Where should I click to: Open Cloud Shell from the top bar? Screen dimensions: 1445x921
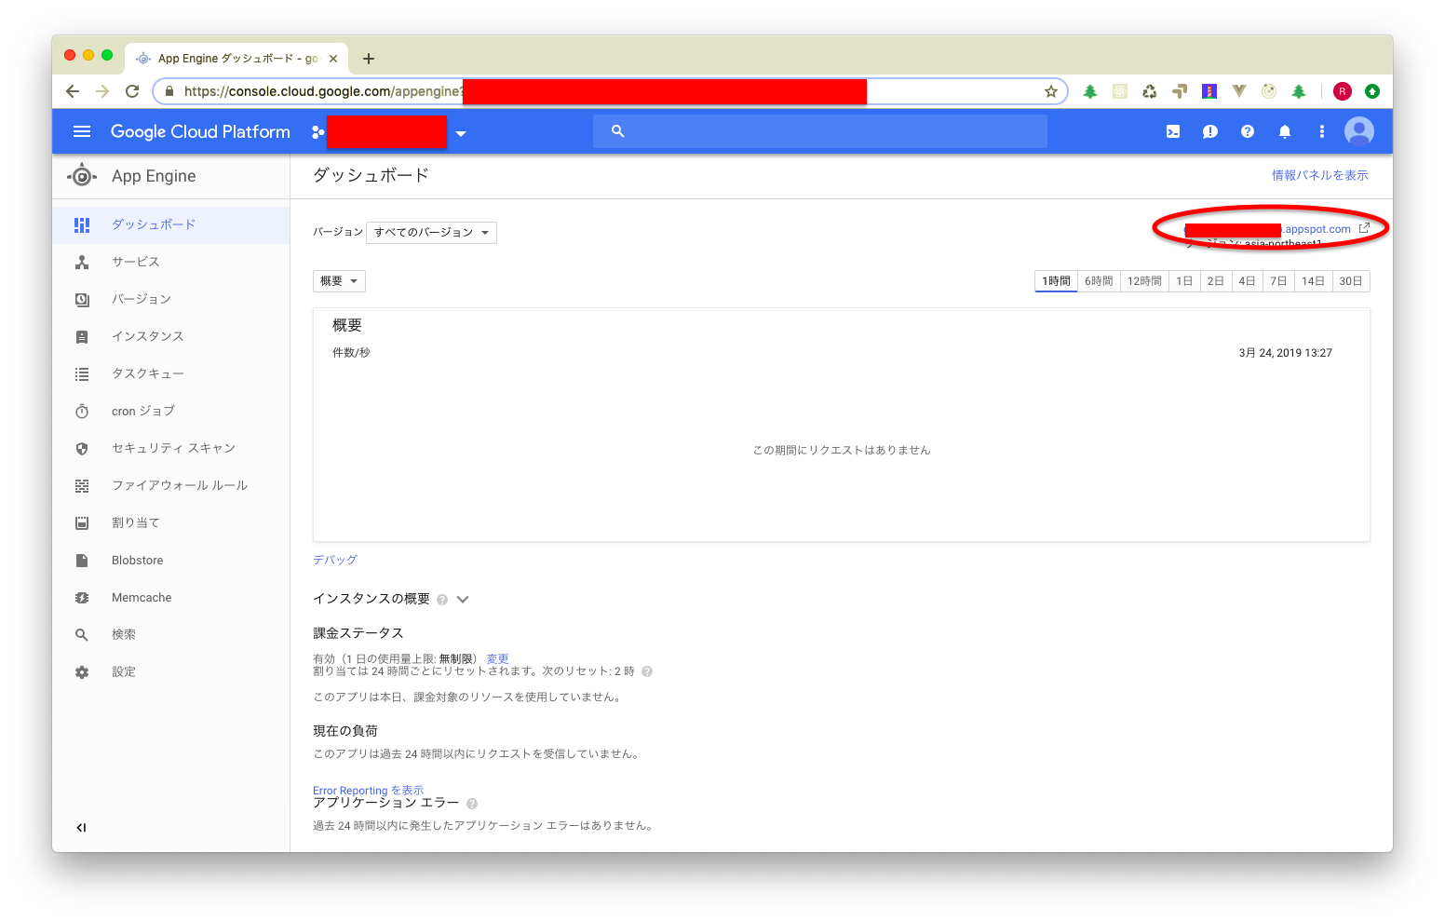pos(1172,131)
